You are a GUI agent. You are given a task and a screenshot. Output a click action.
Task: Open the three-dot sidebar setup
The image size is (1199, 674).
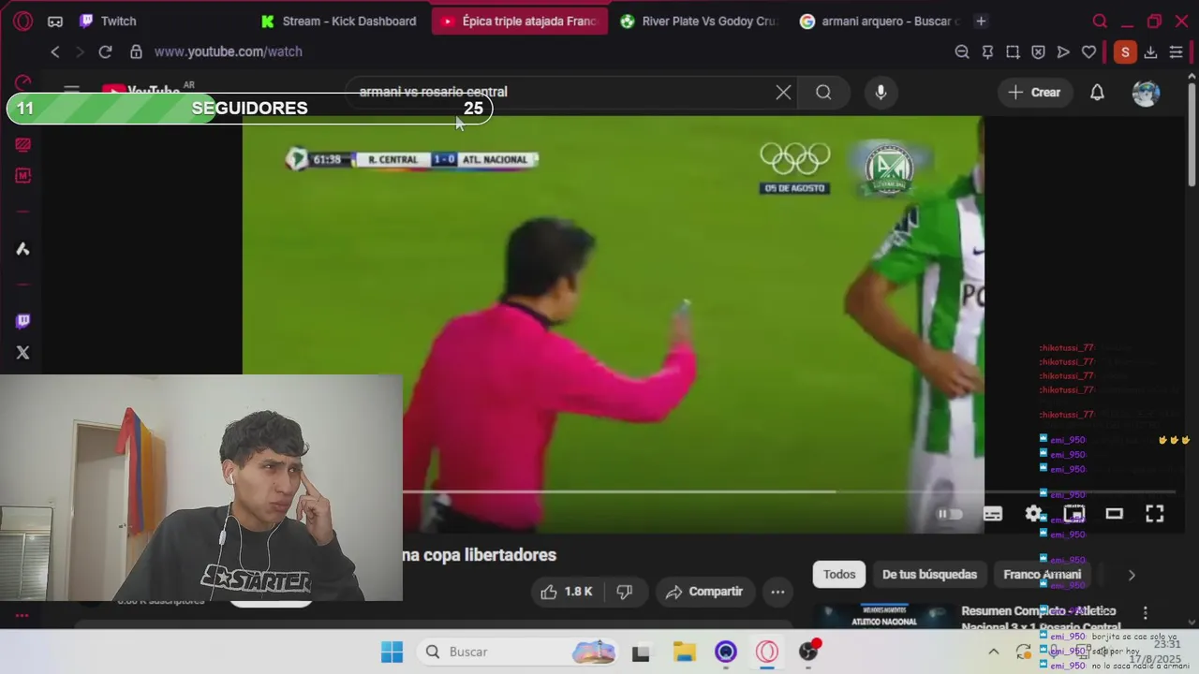click(22, 616)
